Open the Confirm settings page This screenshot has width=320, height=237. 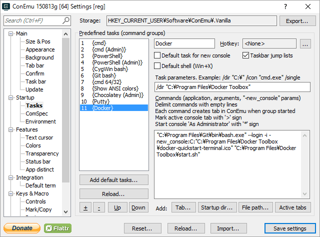[34, 73]
